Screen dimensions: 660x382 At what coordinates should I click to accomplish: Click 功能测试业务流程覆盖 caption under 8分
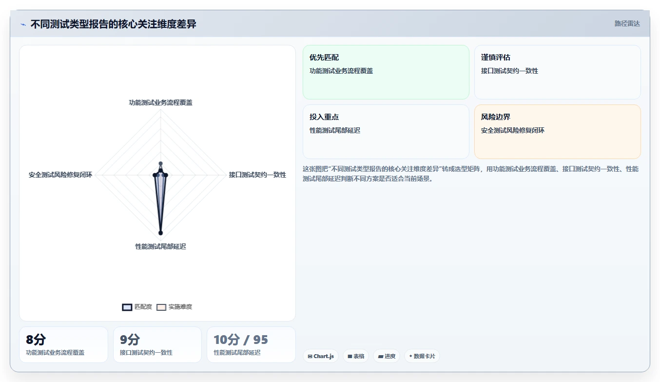[x=55, y=352]
